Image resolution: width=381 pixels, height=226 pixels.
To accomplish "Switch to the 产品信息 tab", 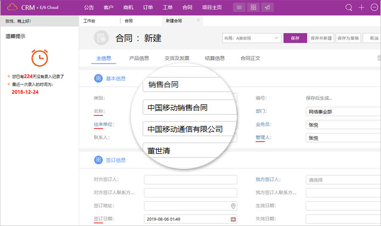I will point(139,58).
